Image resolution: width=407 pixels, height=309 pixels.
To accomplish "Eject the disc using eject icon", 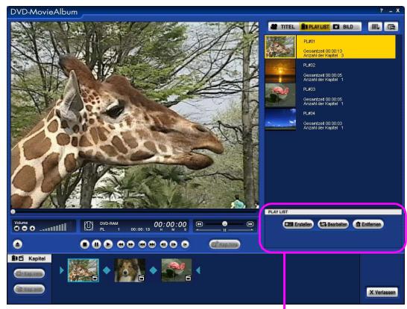I will (x=18, y=244).
